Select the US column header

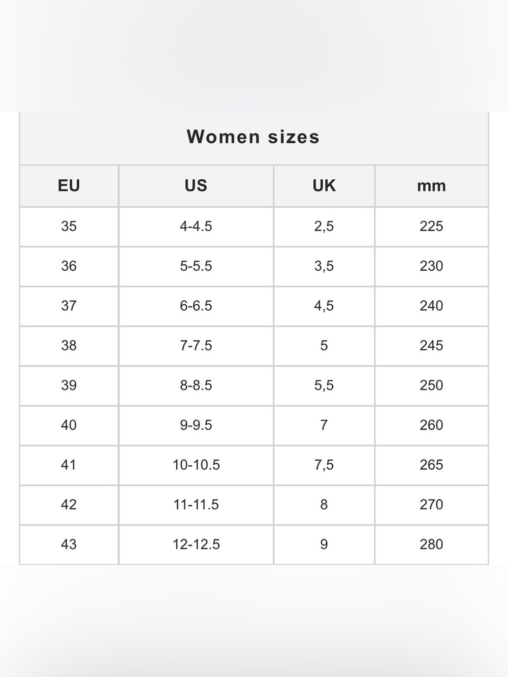click(196, 186)
